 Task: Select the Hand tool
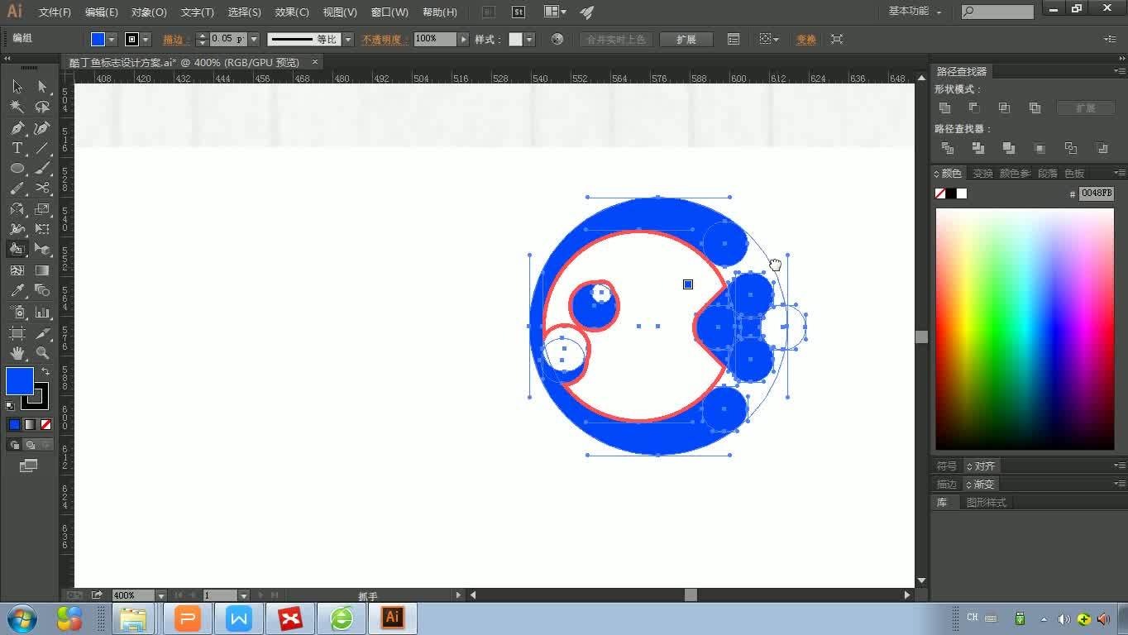click(16, 352)
